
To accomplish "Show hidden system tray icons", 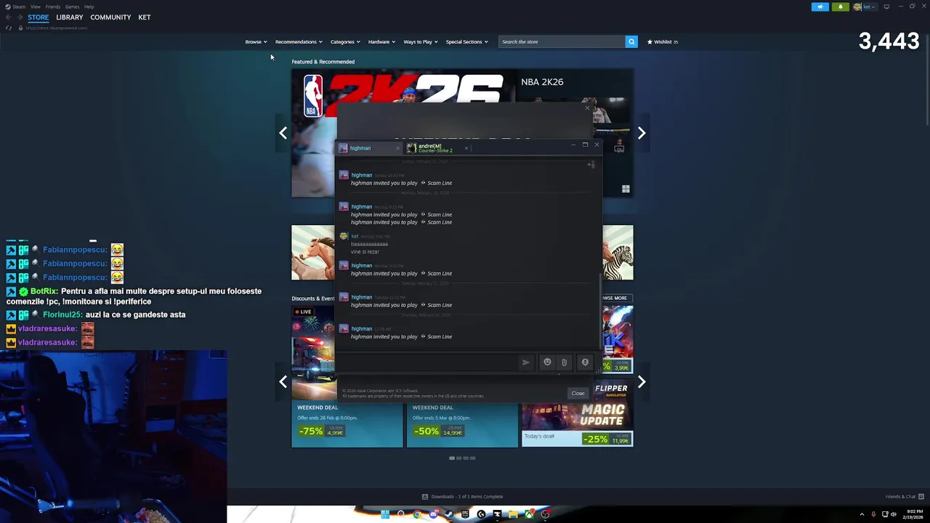I will pos(862,514).
